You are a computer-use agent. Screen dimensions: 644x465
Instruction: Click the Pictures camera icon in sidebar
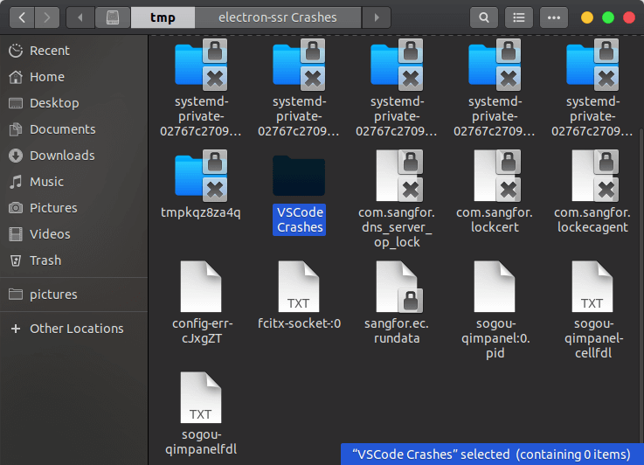[x=16, y=208]
